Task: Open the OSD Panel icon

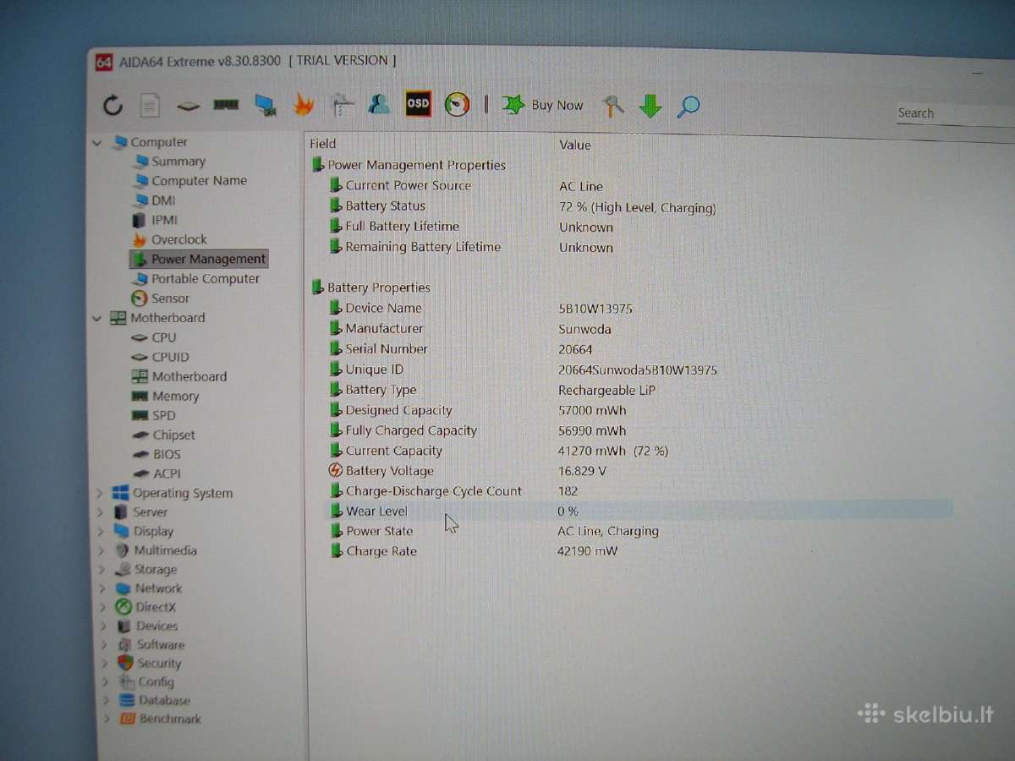Action: pyautogui.click(x=418, y=103)
